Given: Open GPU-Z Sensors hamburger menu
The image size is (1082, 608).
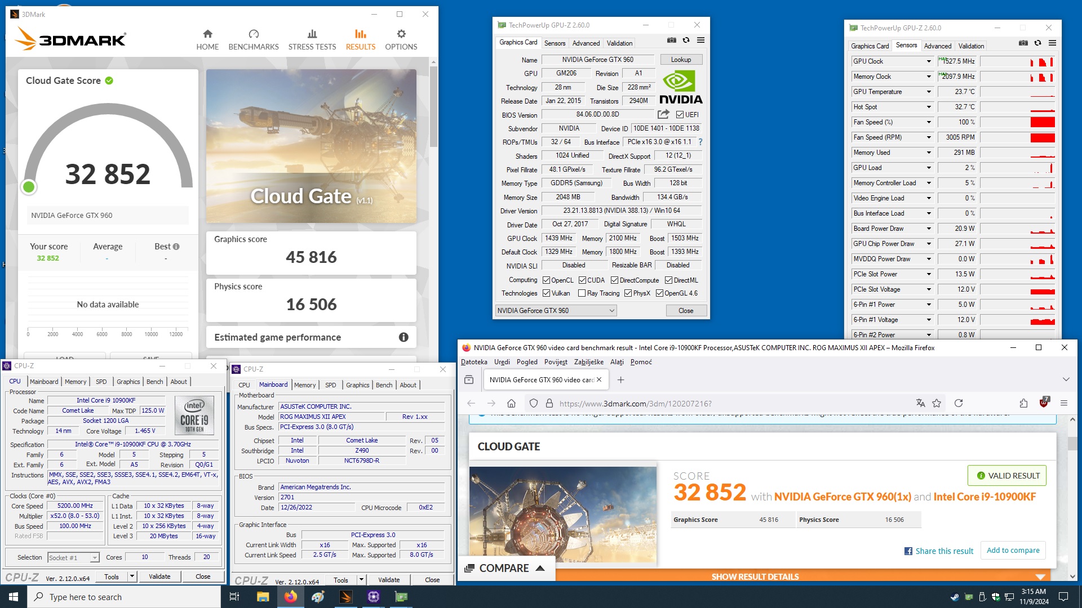Looking at the screenshot, I should (x=1052, y=43).
